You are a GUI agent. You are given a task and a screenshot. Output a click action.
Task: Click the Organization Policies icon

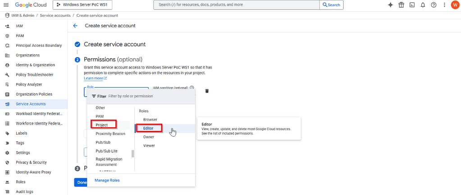(7, 94)
